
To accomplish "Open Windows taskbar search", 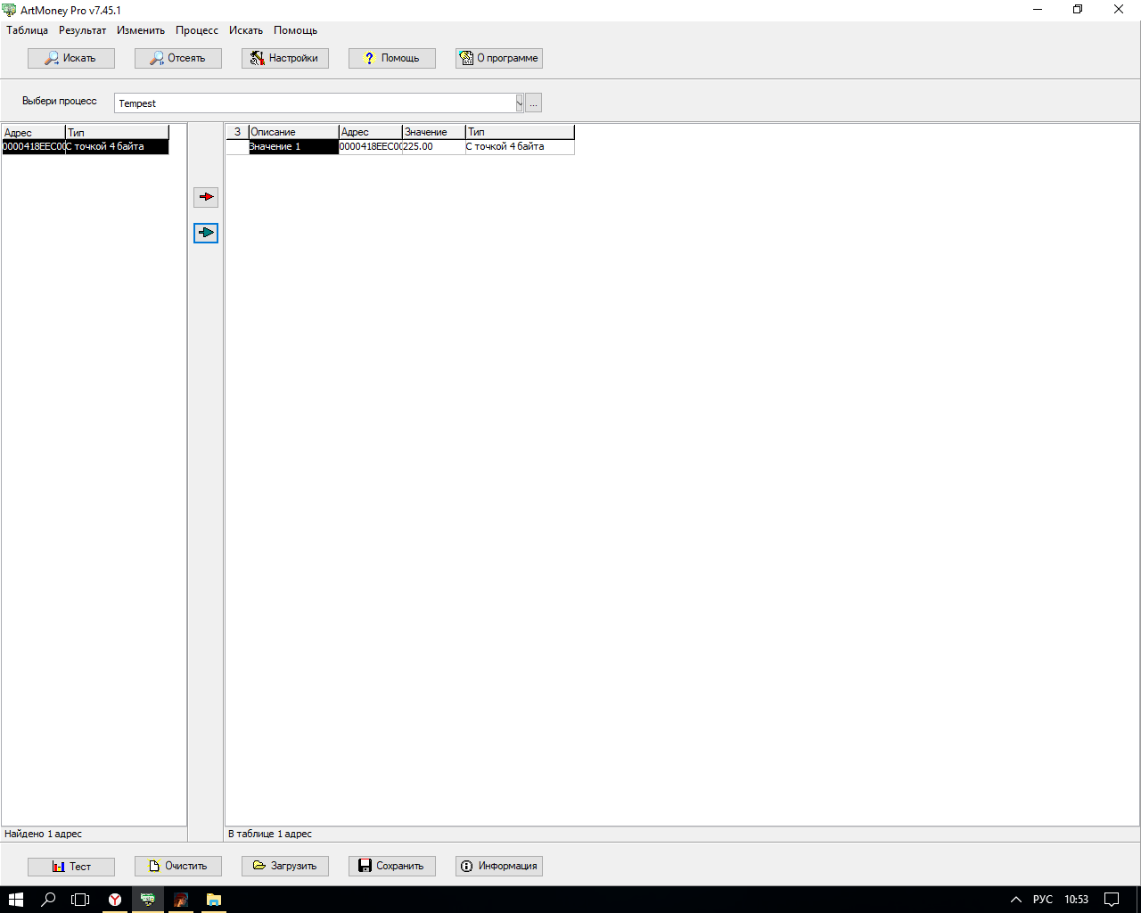I will (48, 900).
